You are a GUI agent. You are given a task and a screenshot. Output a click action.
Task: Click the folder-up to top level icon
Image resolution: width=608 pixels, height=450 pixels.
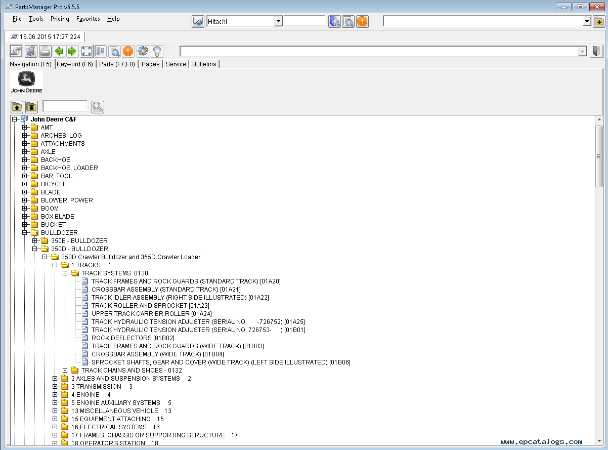click(31, 107)
